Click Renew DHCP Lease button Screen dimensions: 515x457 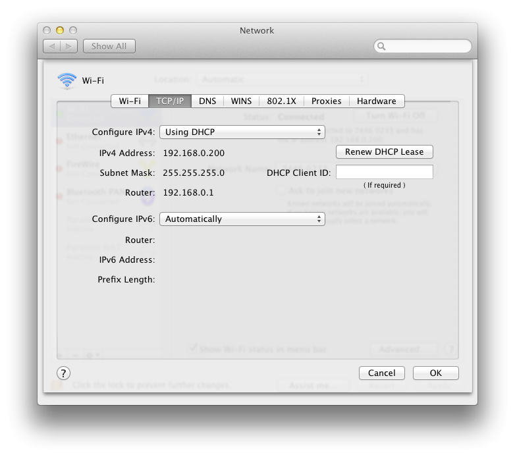[x=385, y=152]
